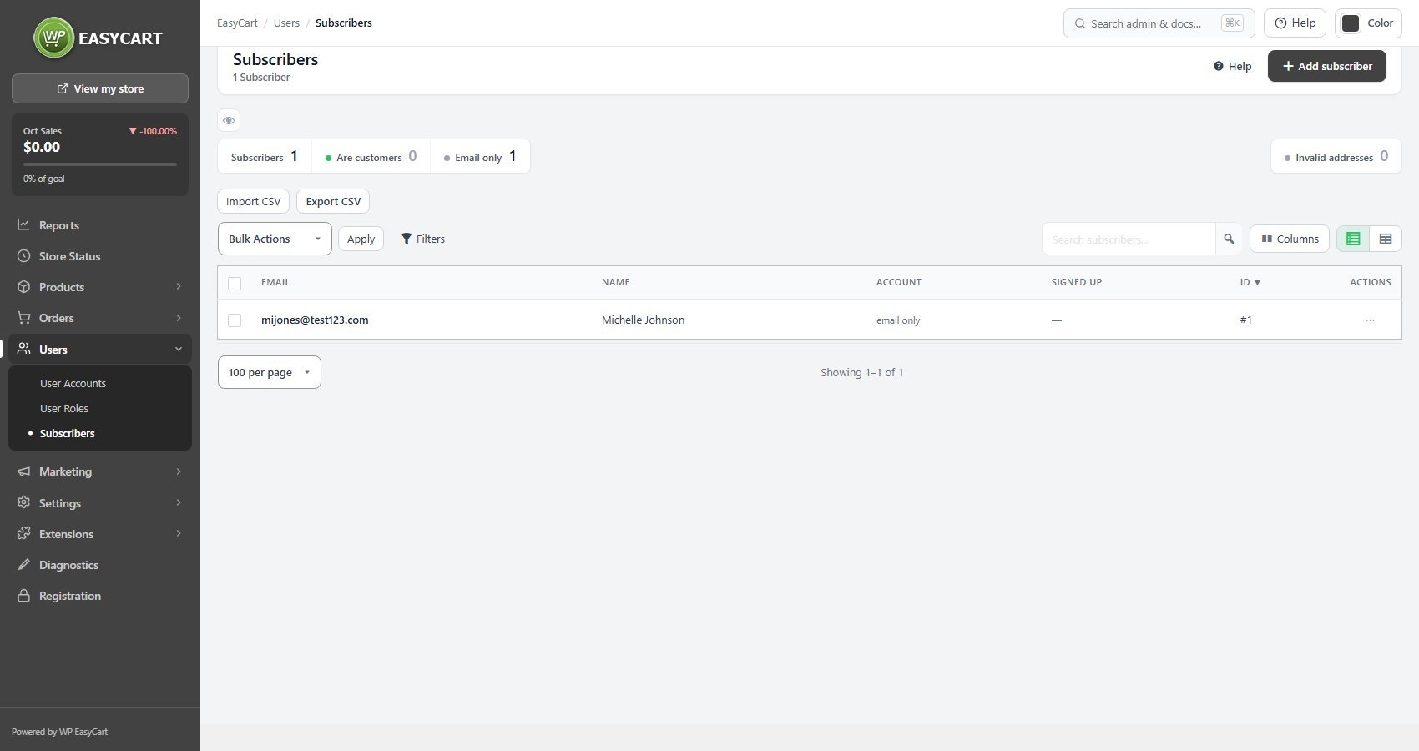The image size is (1419, 751).
Task: Click the ID column sort arrow
Action: tap(1257, 282)
